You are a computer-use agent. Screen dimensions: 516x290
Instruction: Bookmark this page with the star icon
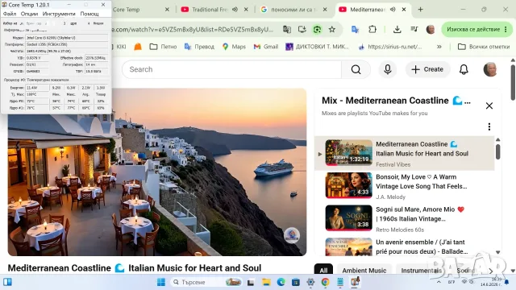point(332,30)
